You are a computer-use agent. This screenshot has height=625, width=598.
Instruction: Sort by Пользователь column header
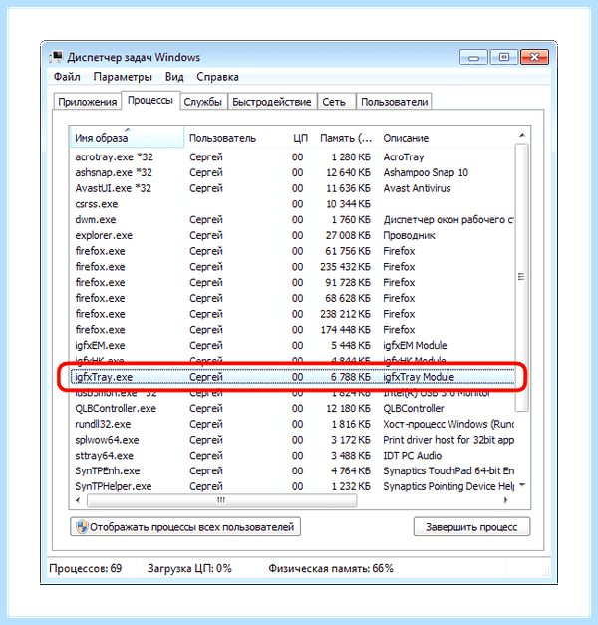(234, 138)
